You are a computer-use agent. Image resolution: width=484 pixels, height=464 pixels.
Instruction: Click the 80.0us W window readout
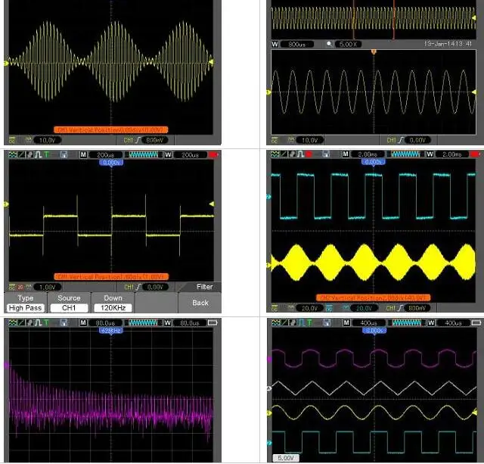190,322
